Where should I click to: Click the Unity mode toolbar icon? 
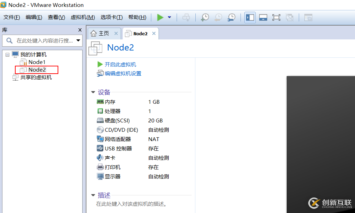pos(290,17)
